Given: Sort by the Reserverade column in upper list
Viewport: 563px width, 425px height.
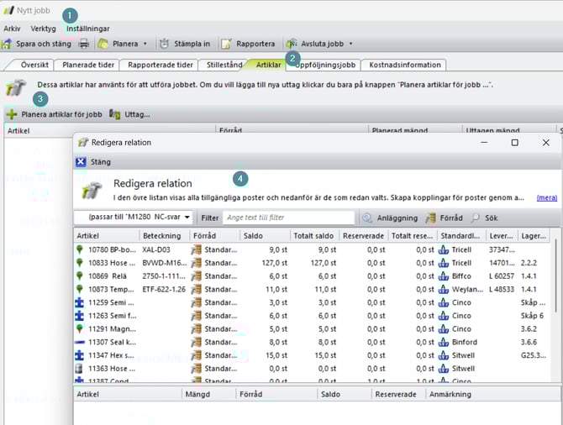Looking at the screenshot, I should [363, 236].
